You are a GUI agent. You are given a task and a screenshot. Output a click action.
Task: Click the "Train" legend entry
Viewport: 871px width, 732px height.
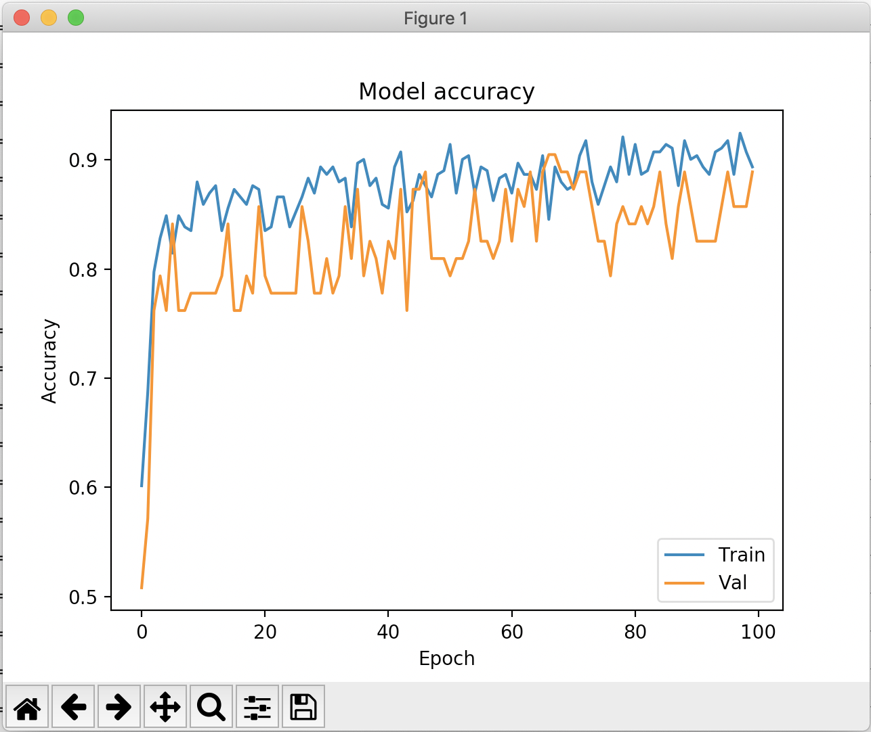742,555
